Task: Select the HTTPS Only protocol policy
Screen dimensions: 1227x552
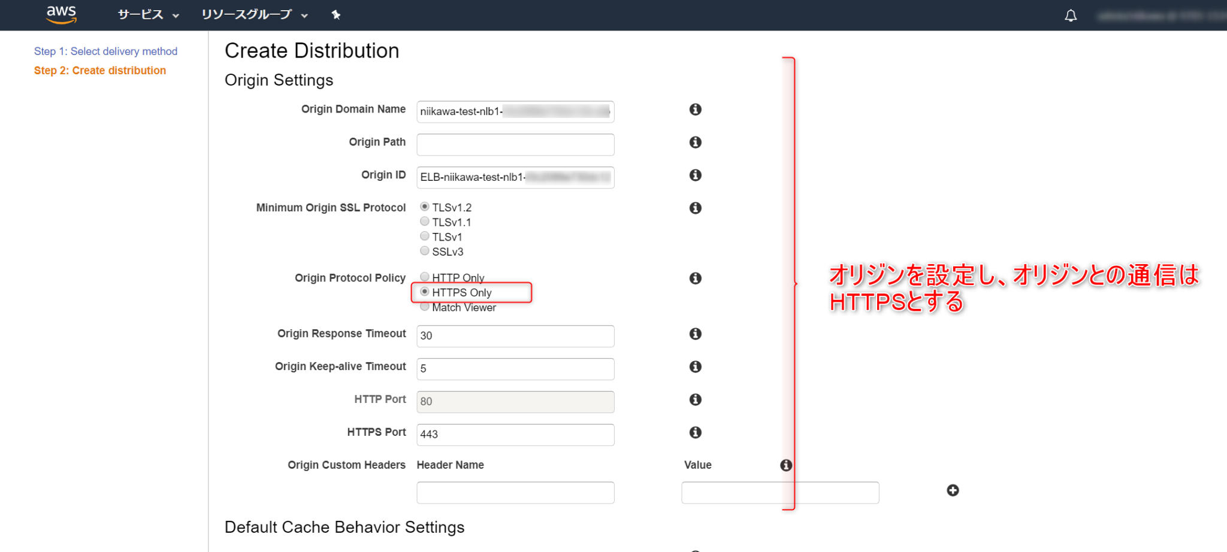Action: 425,292
